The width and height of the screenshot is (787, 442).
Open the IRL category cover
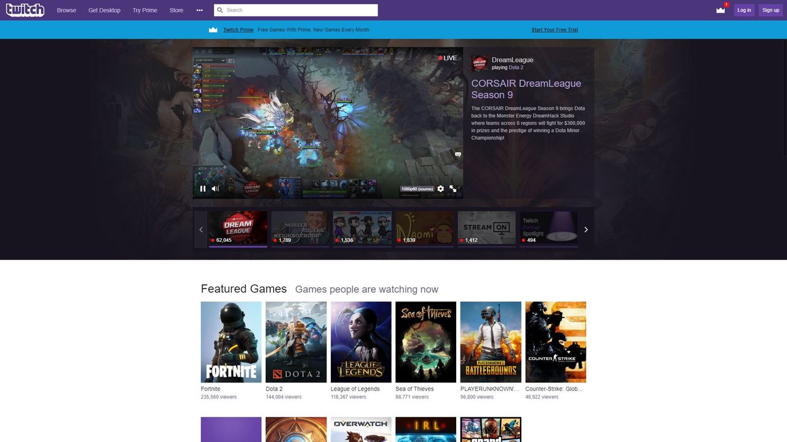426,430
